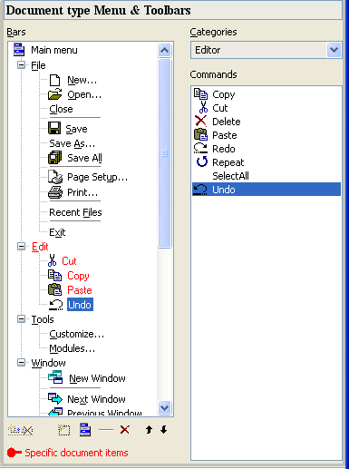Select the highlighted Undo command in Commands
Screen dimensions: 349x469
(267, 190)
